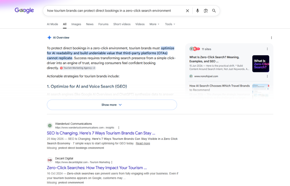
Task: Click the stacked site favicons beside 11 sites
Action: pyautogui.click(x=195, y=49)
